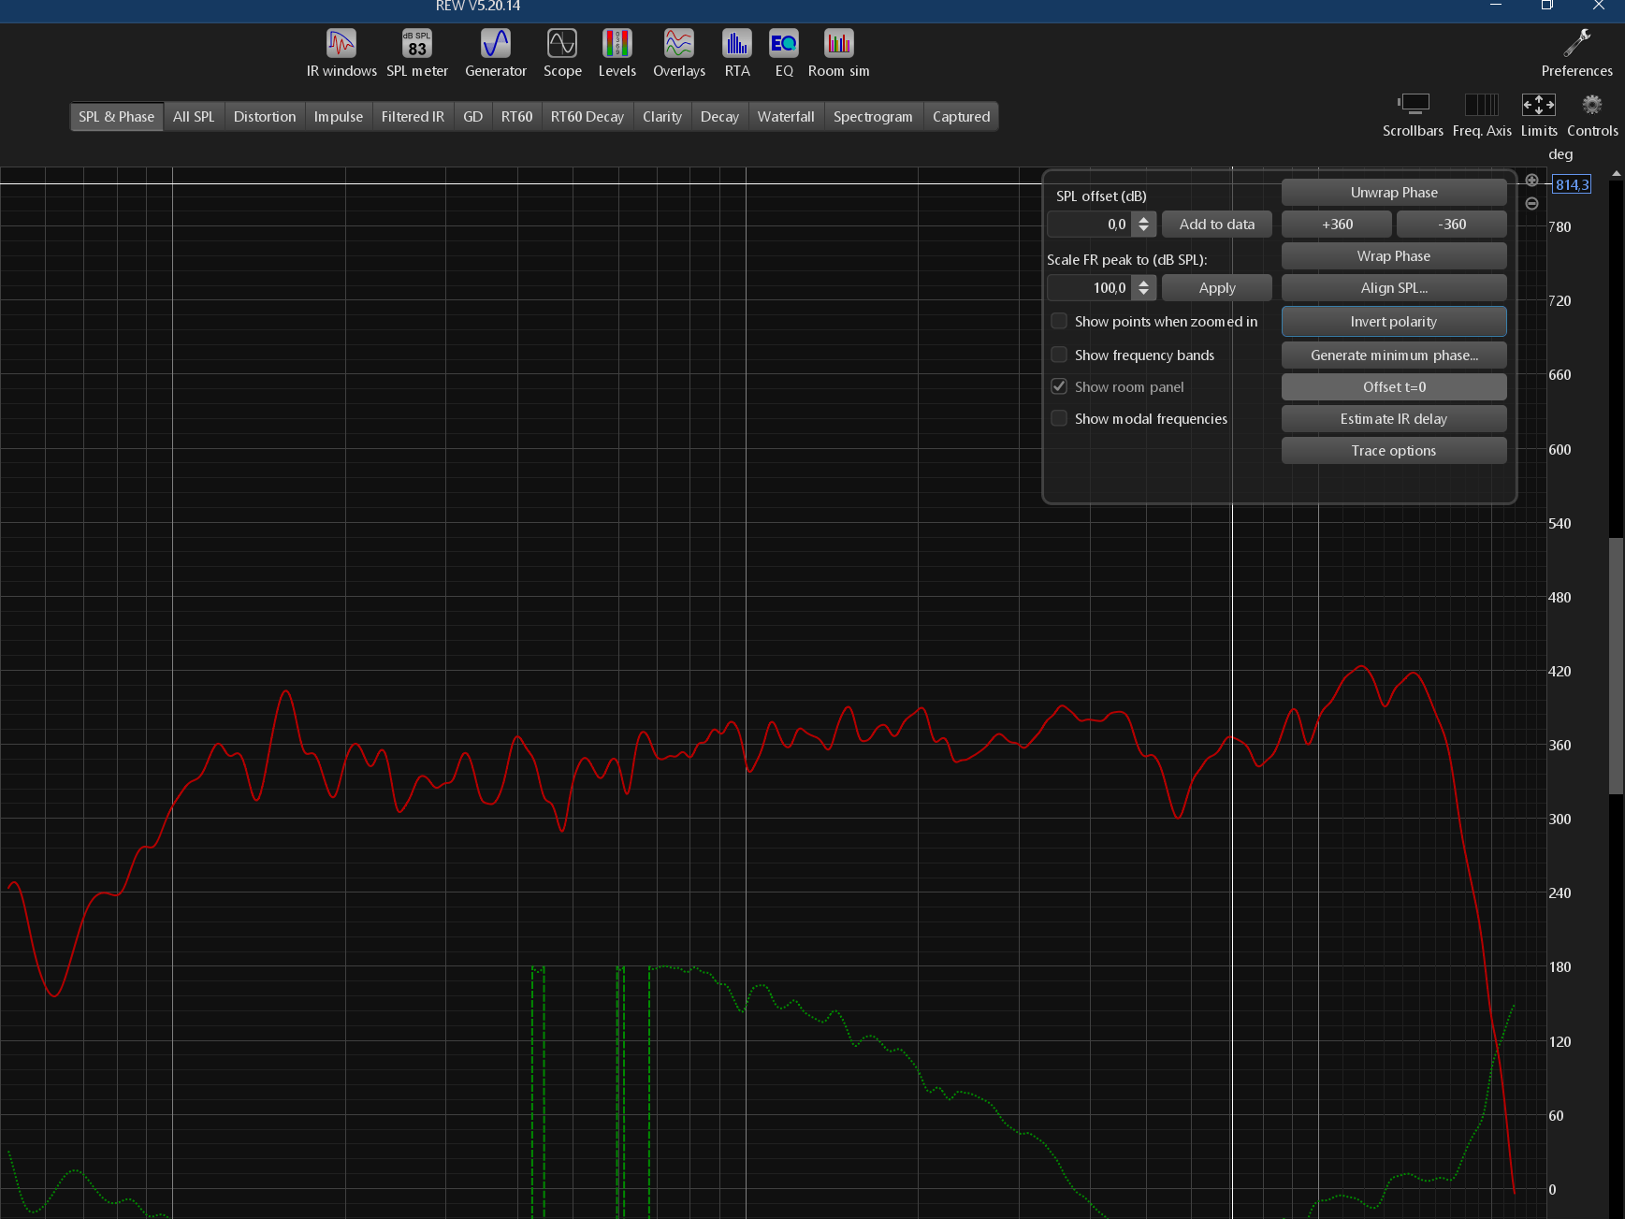Enable Show points when zoomed in

(1059, 321)
